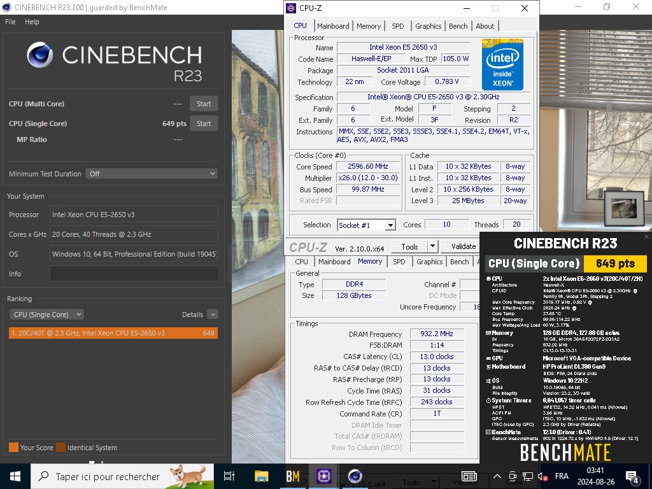Viewport: 652px width, 489px height.
Task: Start the CPU Multi Core test
Action: coord(204,104)
